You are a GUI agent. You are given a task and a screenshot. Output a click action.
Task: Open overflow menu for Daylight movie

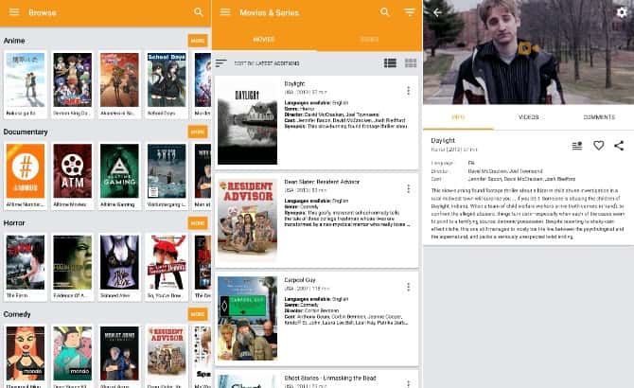(x=409, y=91)
